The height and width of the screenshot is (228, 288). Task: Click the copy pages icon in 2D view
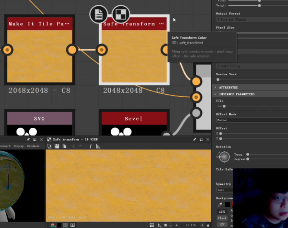(64, 146)
